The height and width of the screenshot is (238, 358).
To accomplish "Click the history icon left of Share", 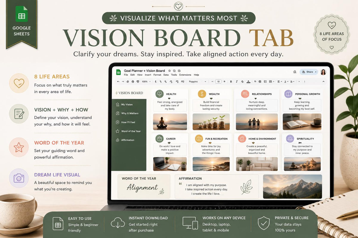I will [294, 72].
